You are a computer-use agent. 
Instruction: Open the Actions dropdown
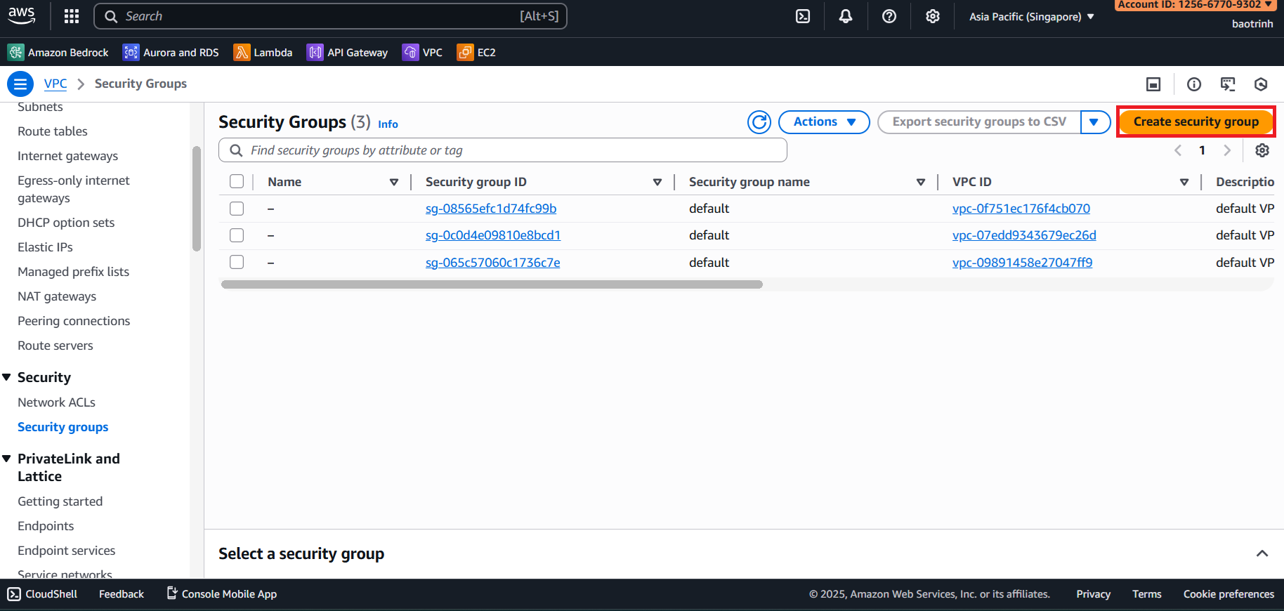pyautogui.click(x=824, y=122)
